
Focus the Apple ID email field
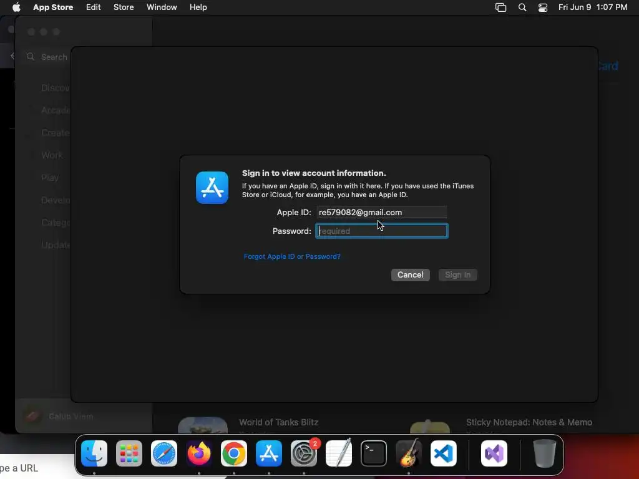click(x=381, y=212)
